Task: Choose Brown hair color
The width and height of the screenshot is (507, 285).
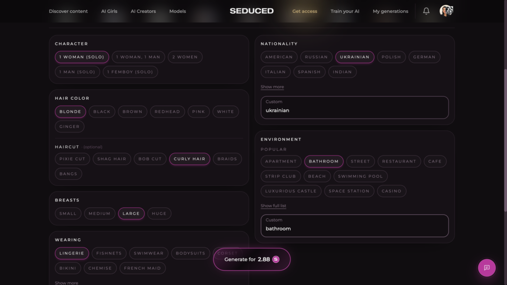Action: 133,112
